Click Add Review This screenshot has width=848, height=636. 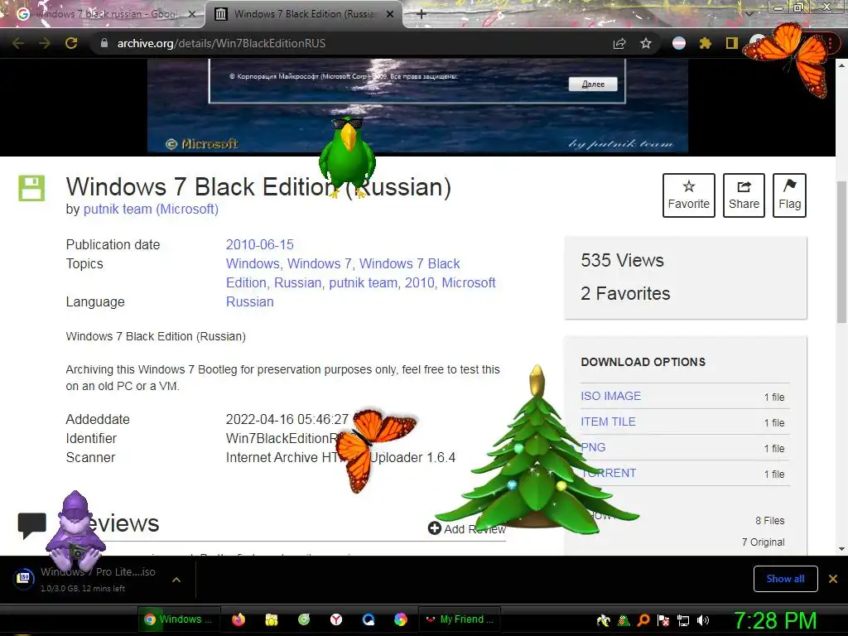point(467,529)
